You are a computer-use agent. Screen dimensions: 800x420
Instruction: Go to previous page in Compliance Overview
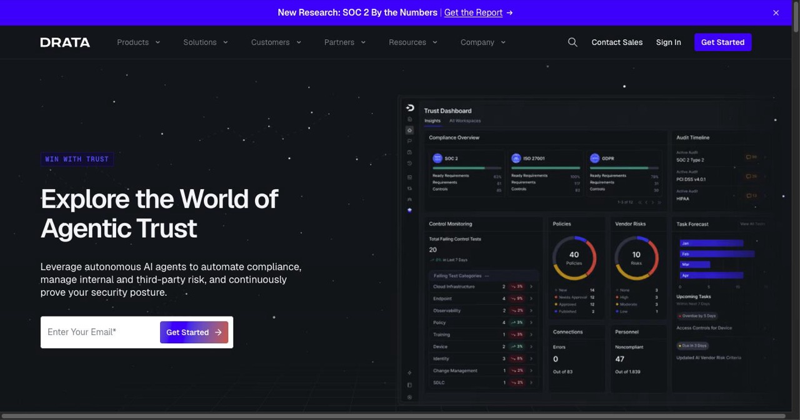(x=646, y=202)
